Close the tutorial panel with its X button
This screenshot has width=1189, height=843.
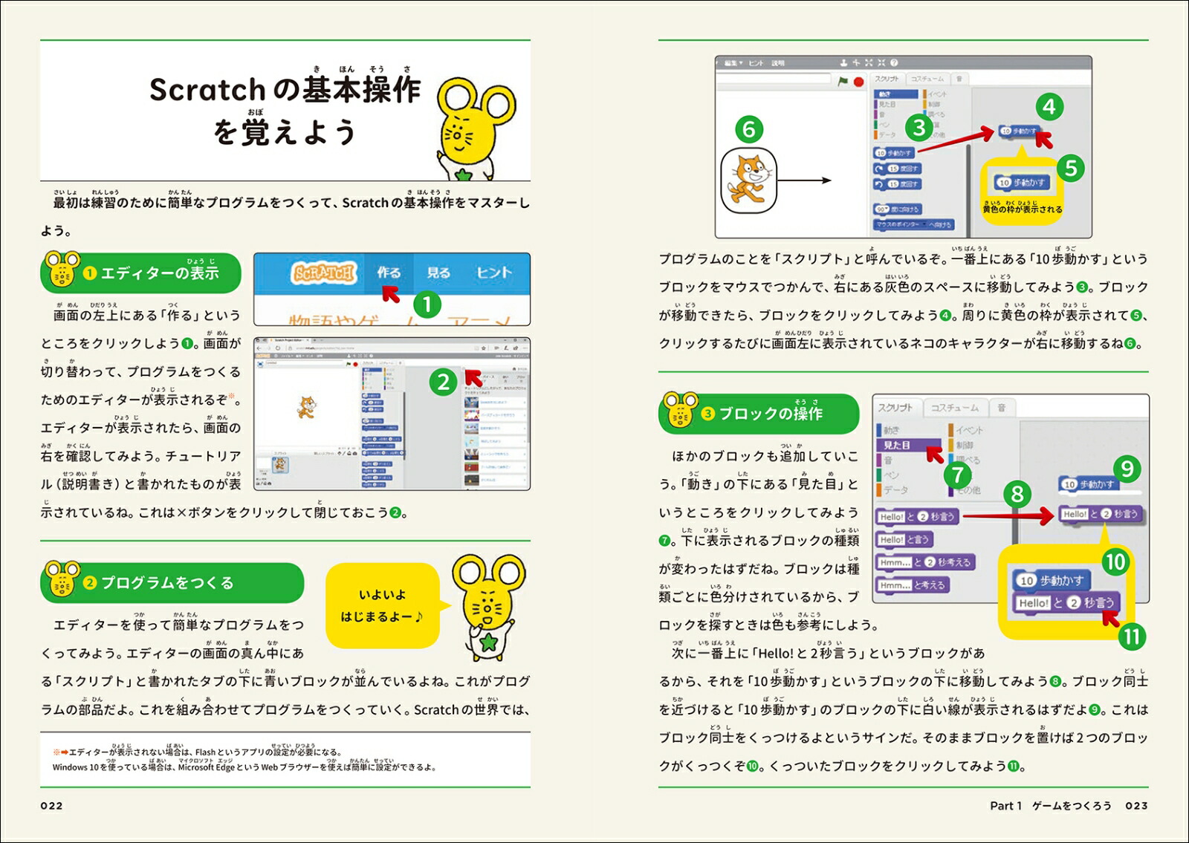tap(464, 368)
